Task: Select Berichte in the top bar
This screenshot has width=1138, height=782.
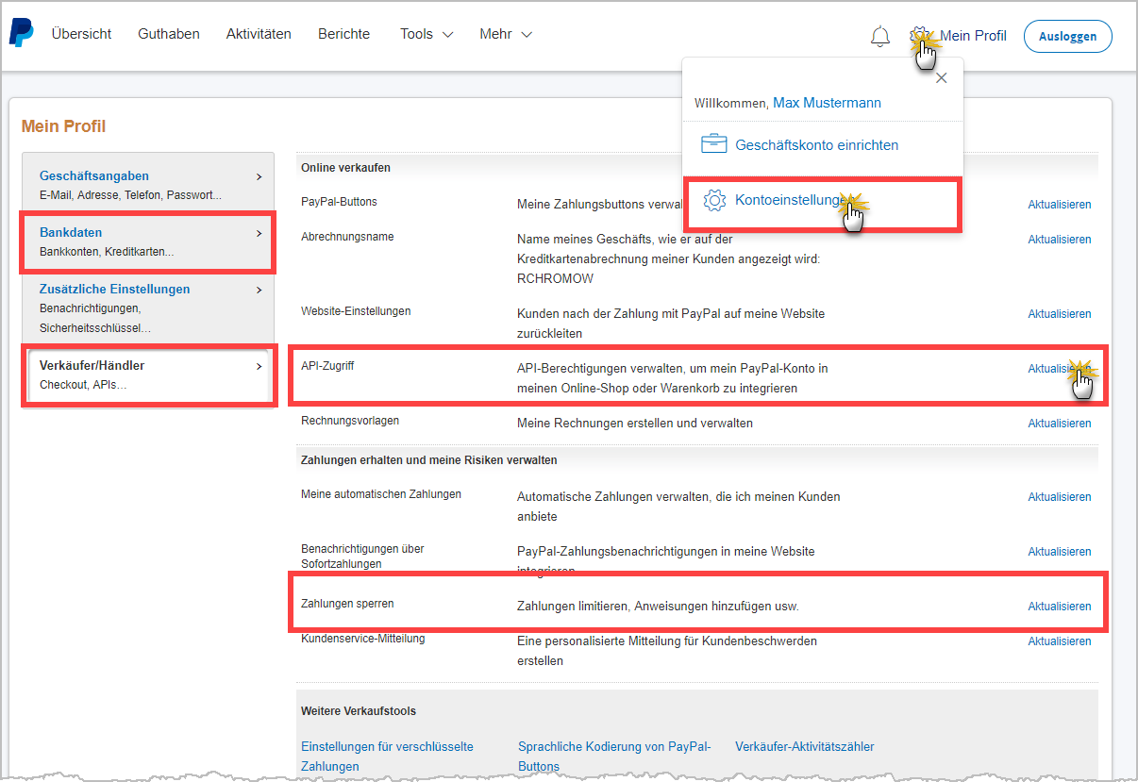Action: tap(343, 34)
